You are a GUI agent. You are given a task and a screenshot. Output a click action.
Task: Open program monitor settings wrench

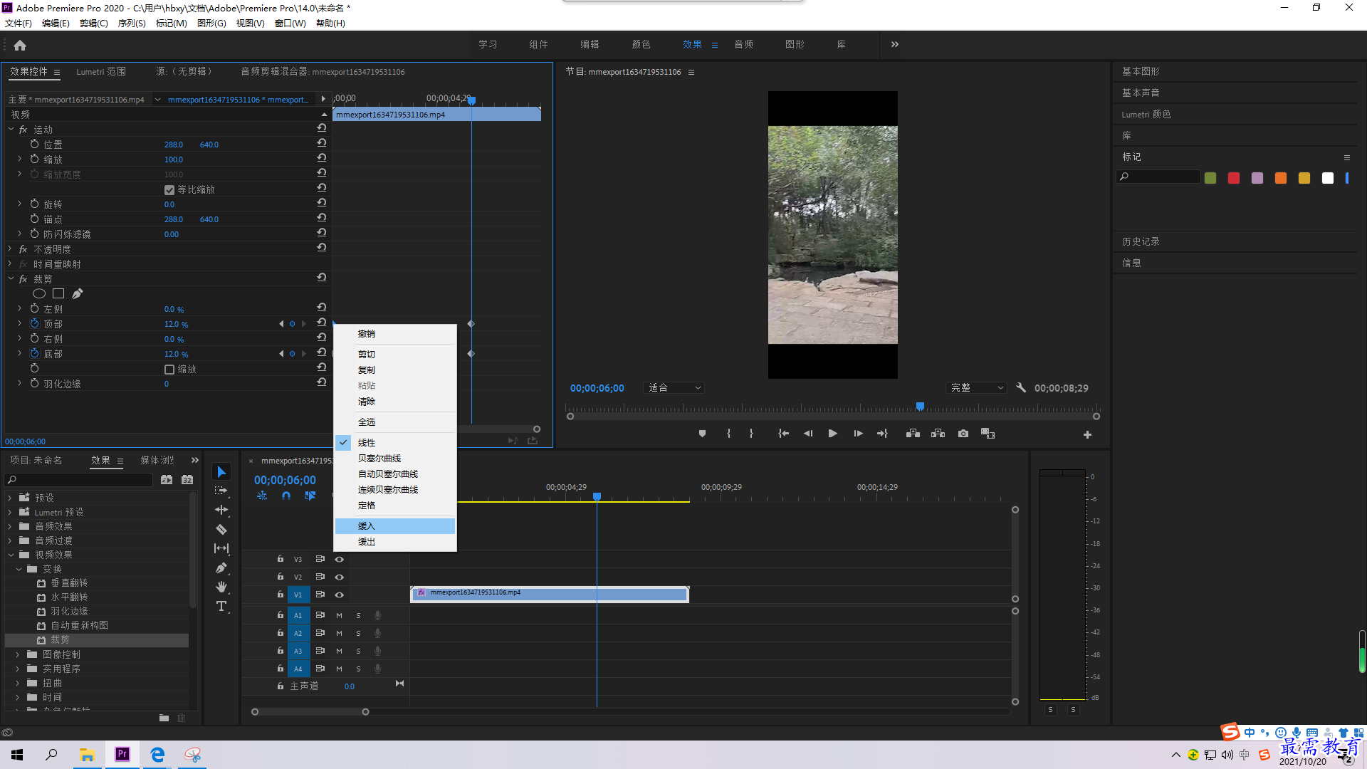(x=1021, y=388)
